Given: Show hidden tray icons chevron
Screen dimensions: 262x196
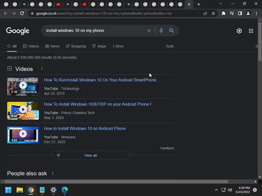Looking at the screenshot, I should point(216,190).
